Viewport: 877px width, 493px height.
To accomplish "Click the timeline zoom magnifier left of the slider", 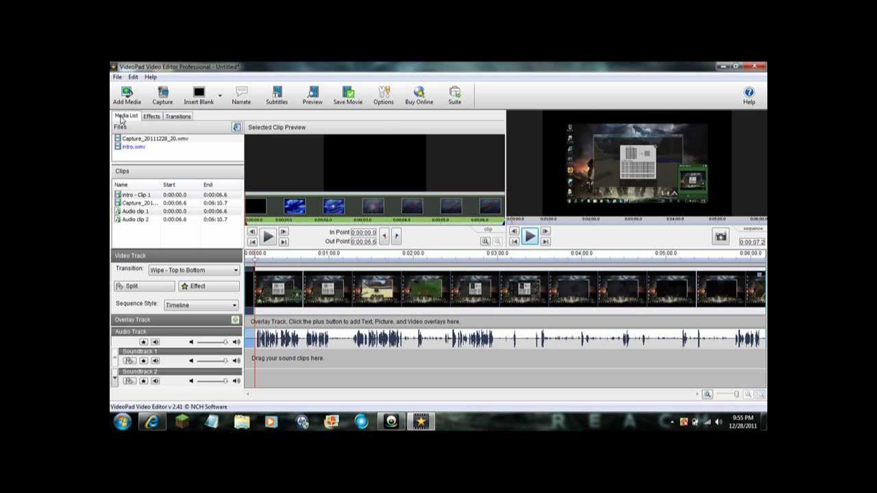I will click(707, 394).
